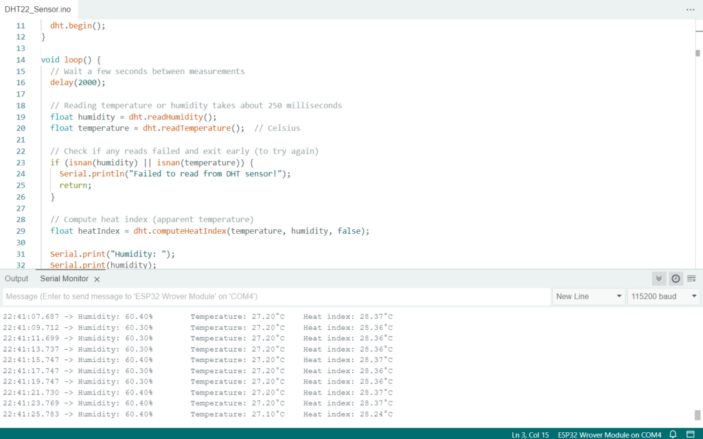
Task: Close the Serial Monitor tab
Action: (x=97, y=279)
